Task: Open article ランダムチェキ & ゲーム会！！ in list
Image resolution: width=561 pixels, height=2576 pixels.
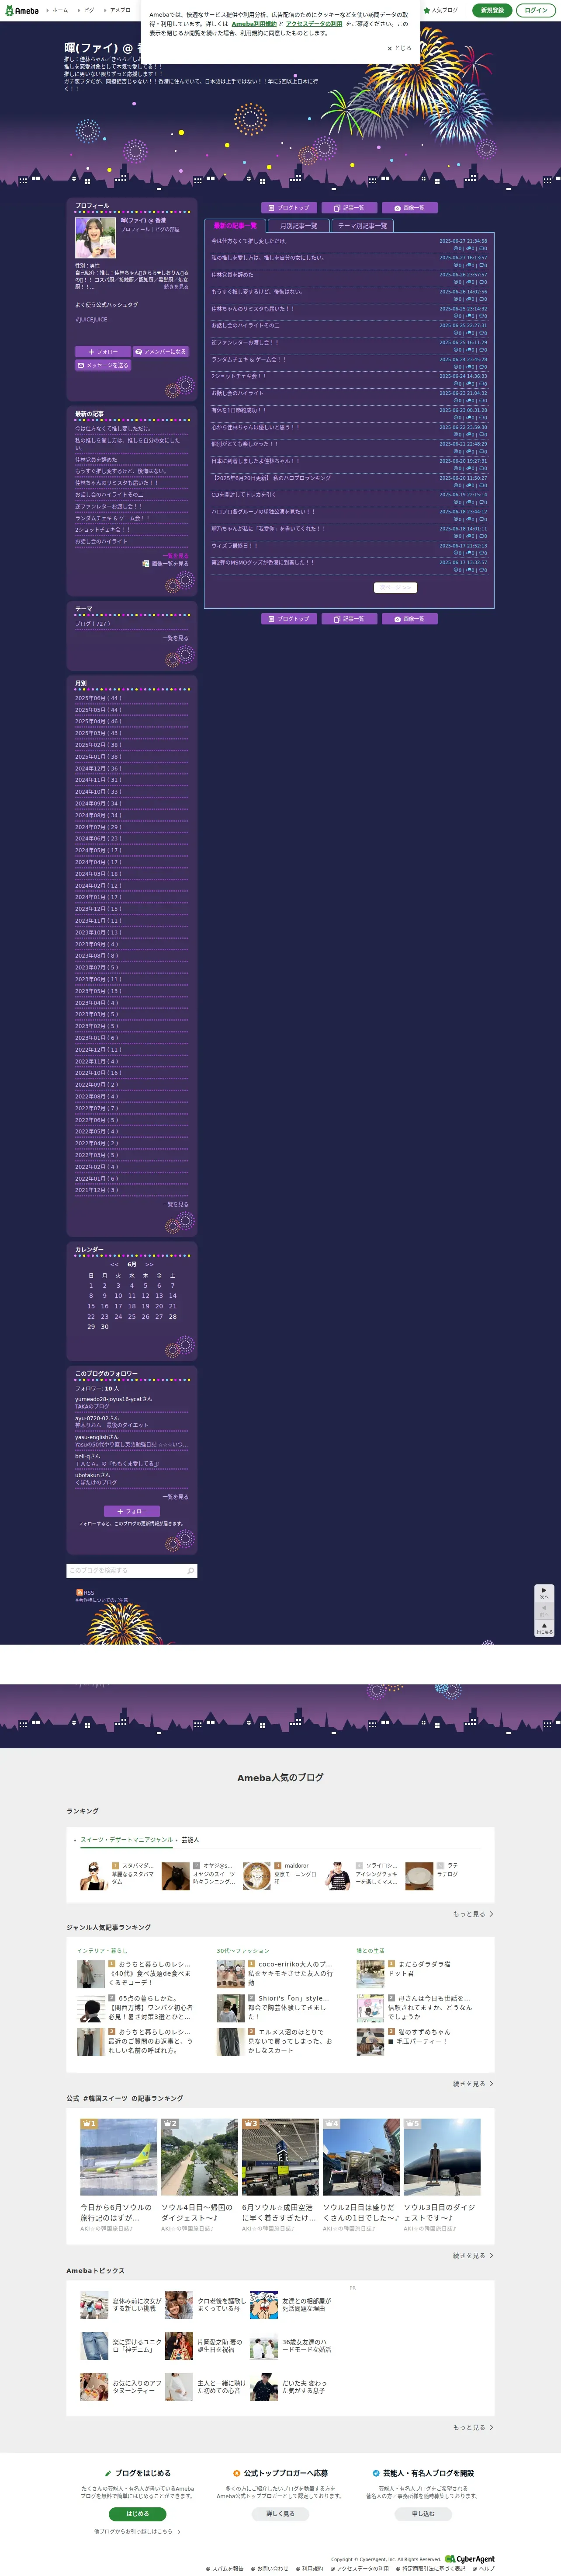Action: click(x=248, y=359)
